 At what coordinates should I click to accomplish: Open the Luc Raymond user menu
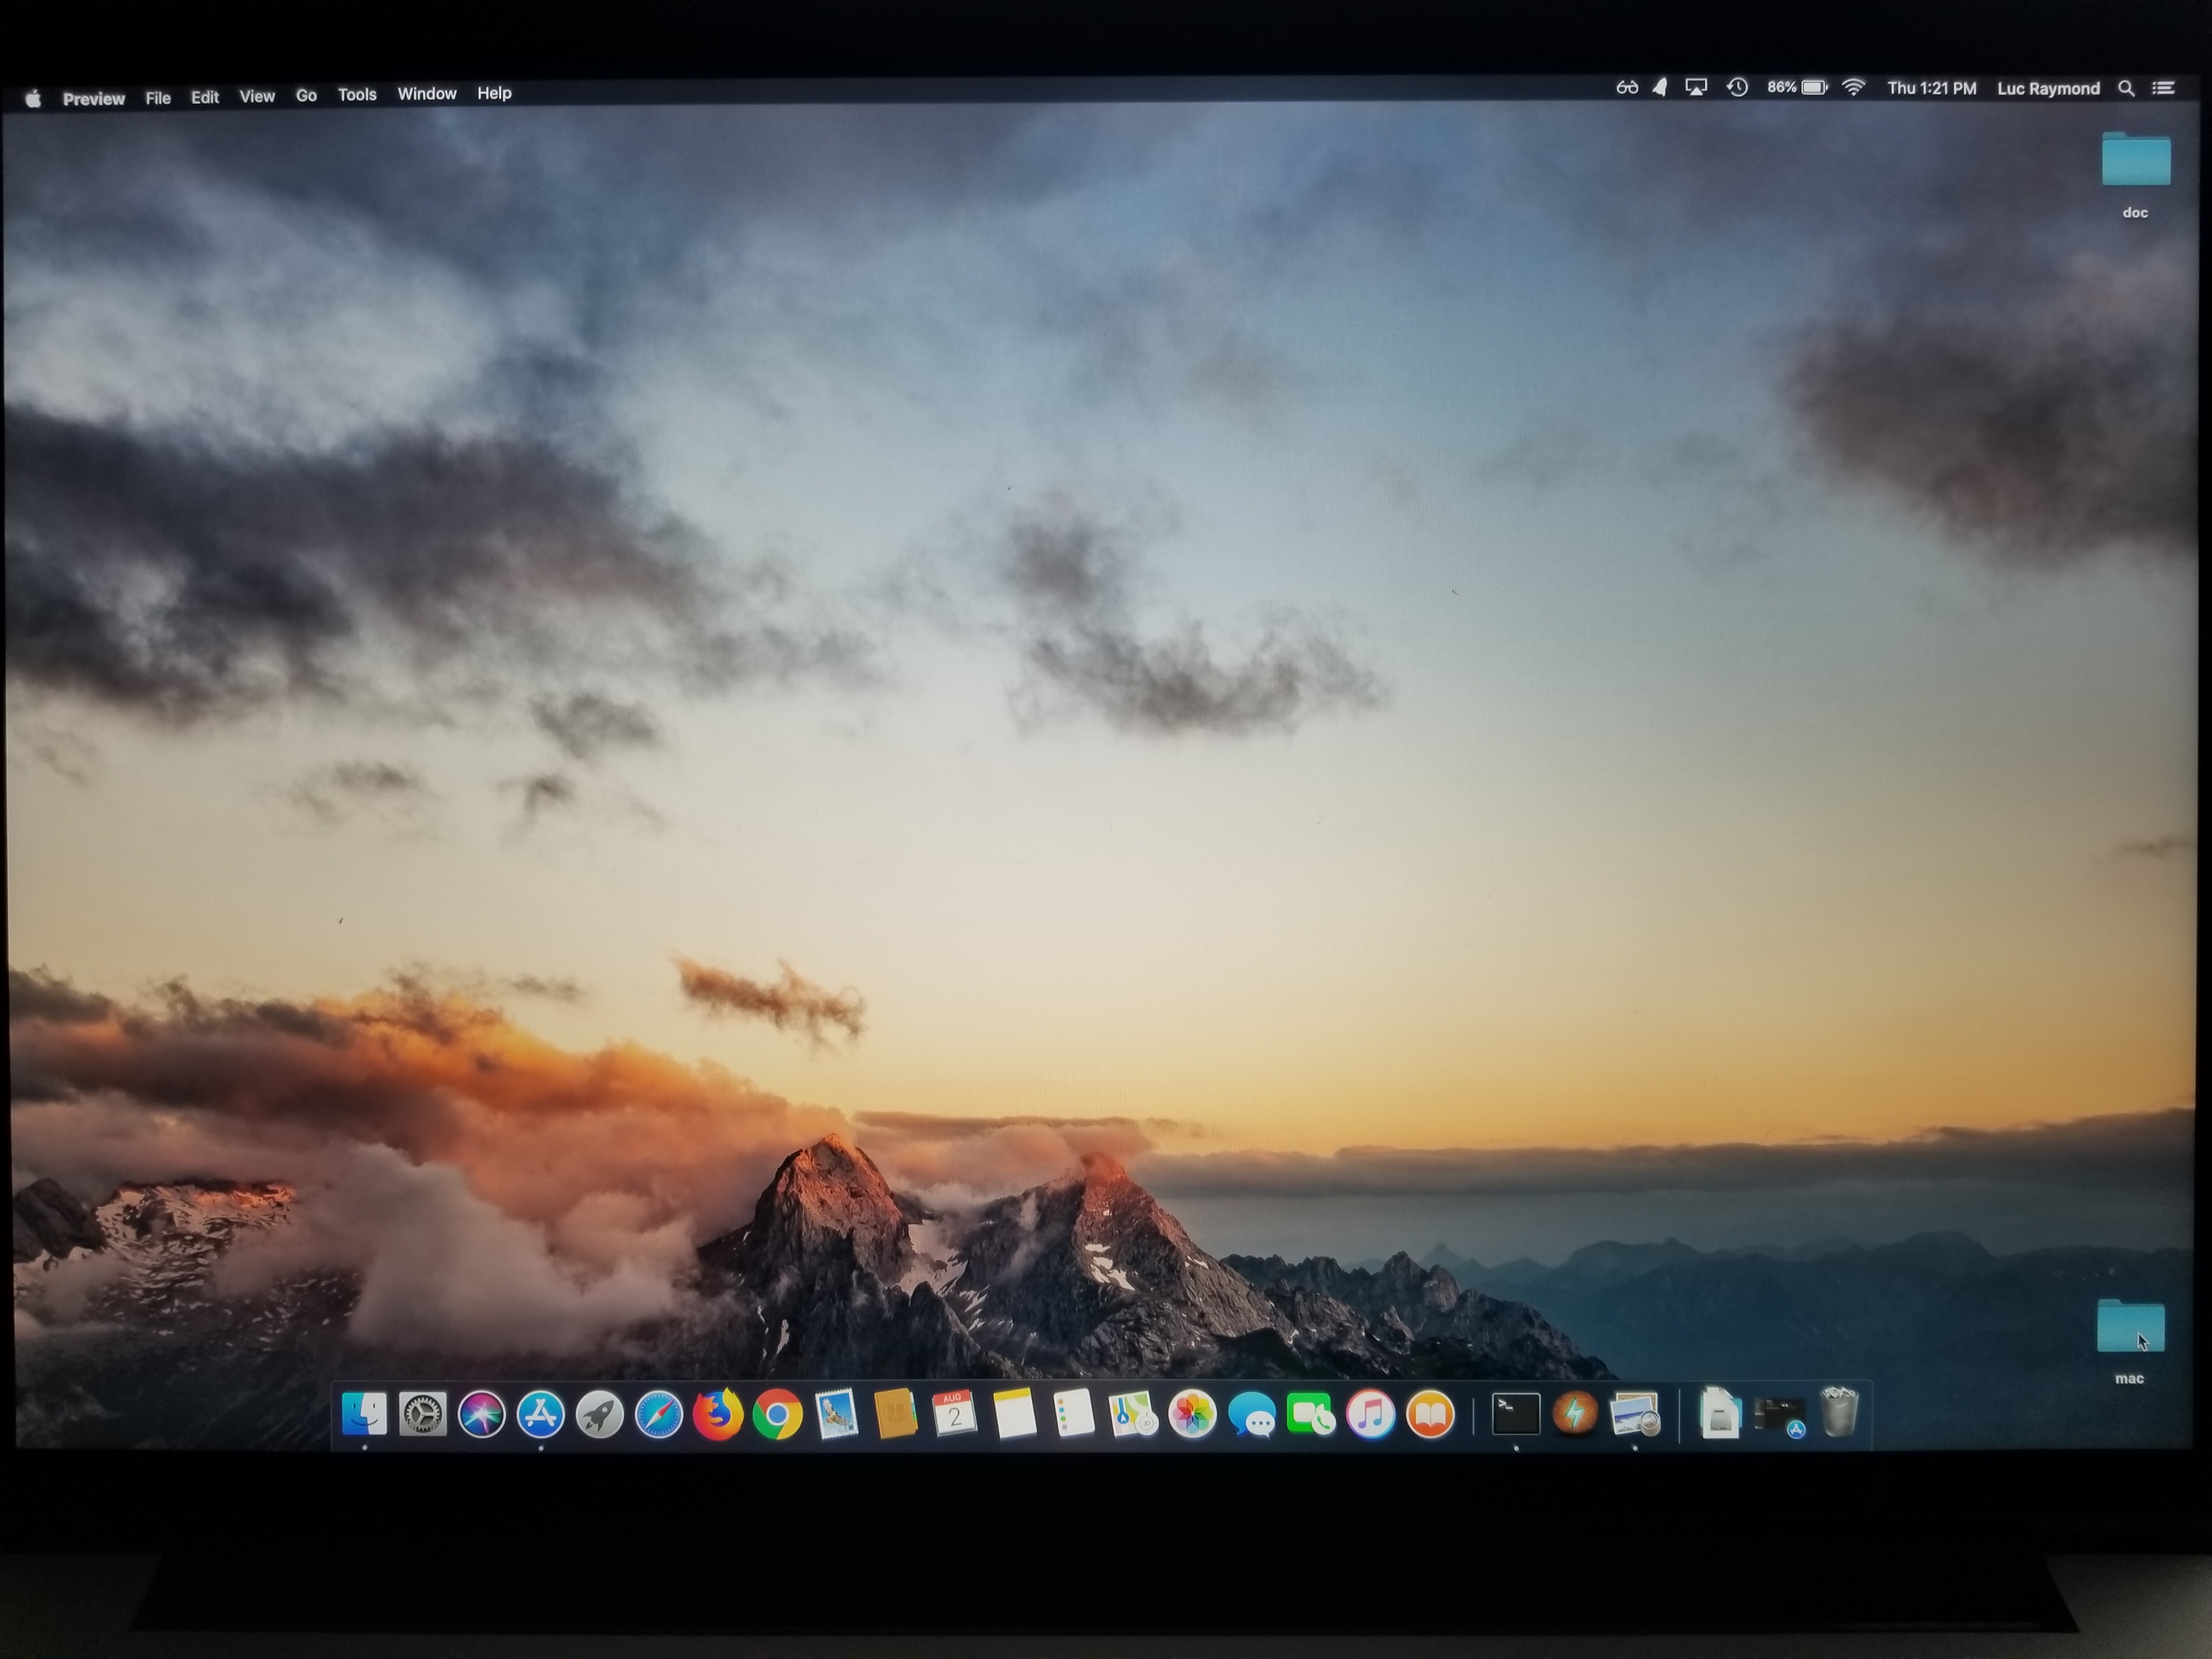coord(2048,89)
